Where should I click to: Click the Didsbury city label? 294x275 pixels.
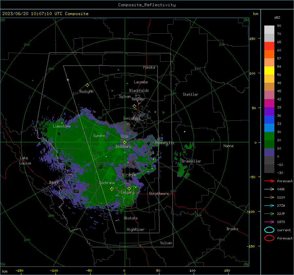click(123, 146)
